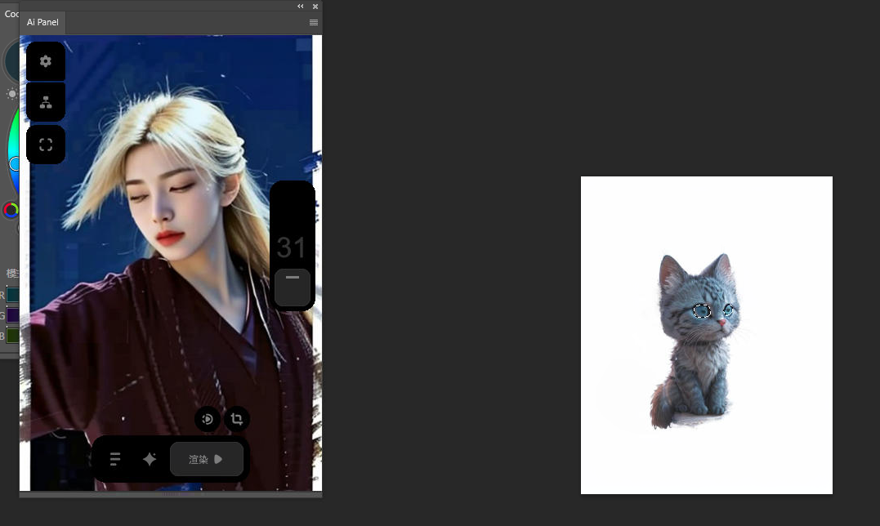The image size is (880, 526).
Task: Toggle the fullscreen frame icon in the Ai Panel
Action: pyautogui.click(x=45, y=144)
